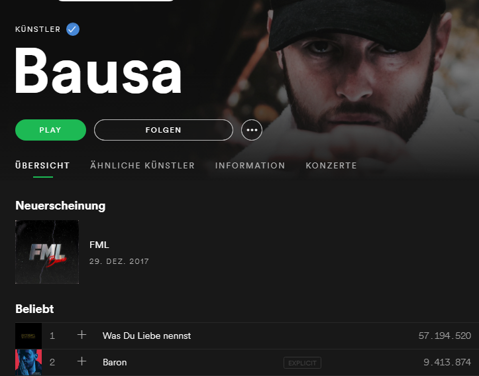Follow Bausa with the Folgen button
The image size is (479, 376).
[x=164, y=130]
